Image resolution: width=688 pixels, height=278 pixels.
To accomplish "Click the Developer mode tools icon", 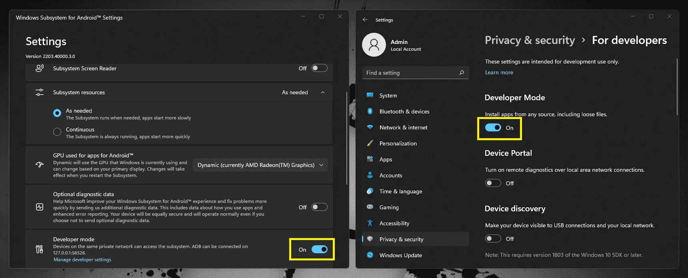I will click(x=40, y=250).
